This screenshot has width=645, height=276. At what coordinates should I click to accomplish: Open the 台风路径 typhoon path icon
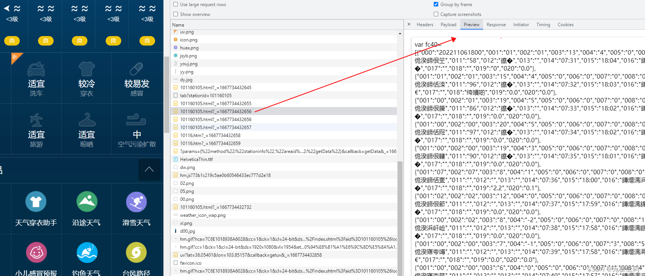pyautogui.click(x=136, y=252)
